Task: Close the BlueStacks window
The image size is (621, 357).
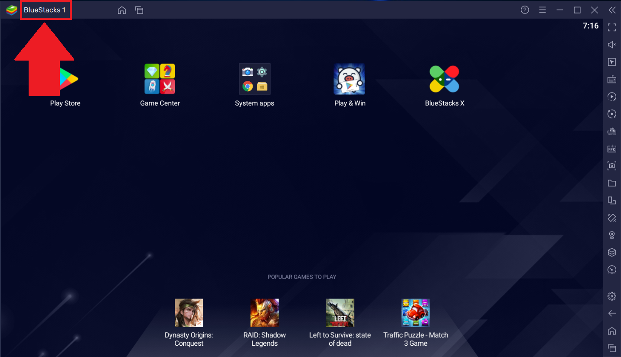Action: tap(595, 10)
